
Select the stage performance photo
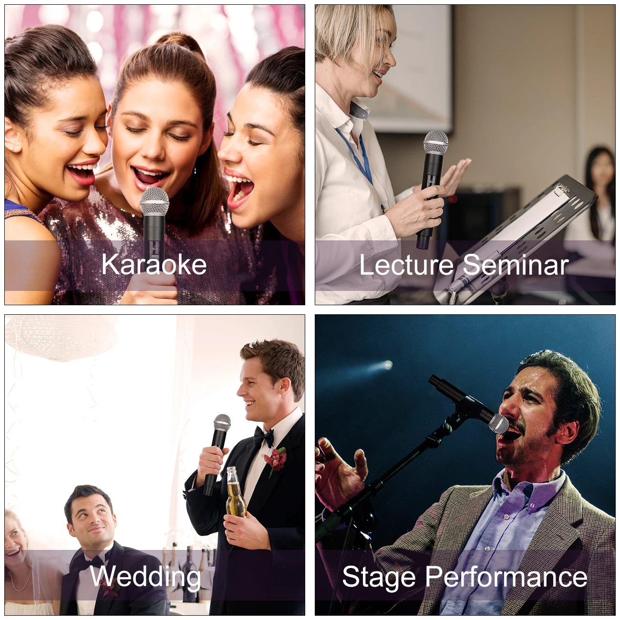(465, 465)
